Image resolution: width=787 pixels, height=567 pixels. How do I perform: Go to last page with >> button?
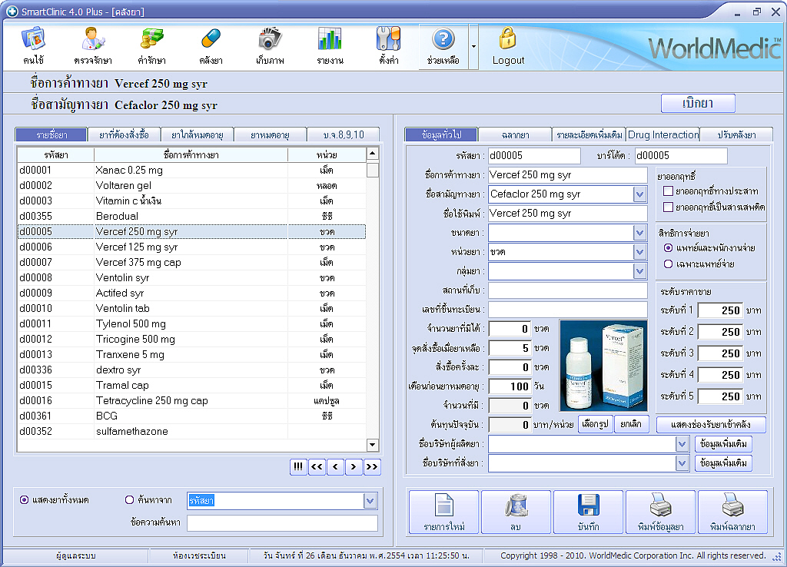[372, 466]
